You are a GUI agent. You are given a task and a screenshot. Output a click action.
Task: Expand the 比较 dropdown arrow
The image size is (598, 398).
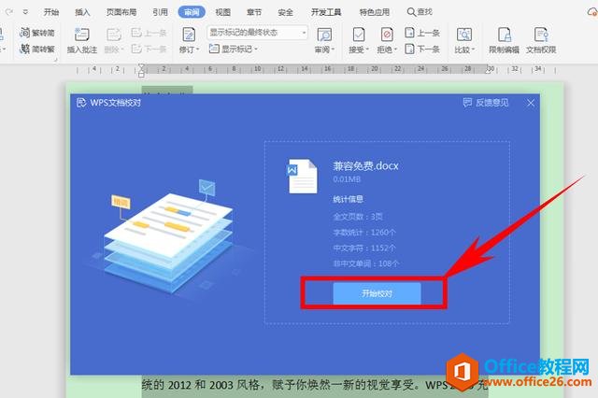coord(473,50)
